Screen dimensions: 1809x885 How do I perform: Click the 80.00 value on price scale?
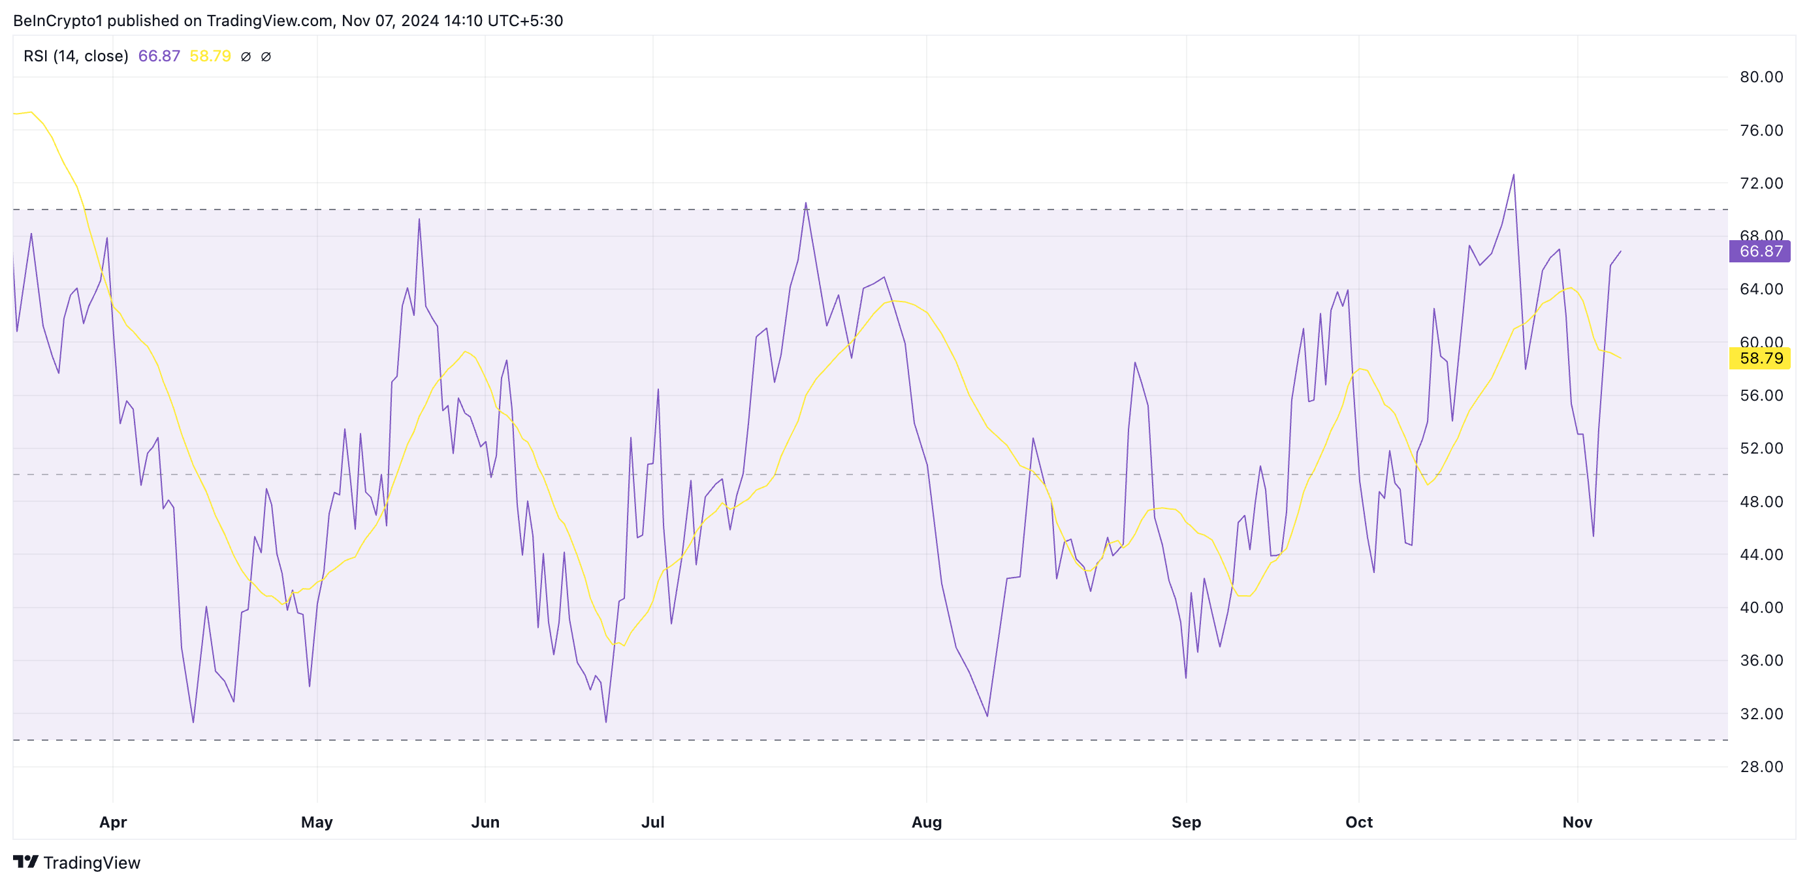point(1761,77)
